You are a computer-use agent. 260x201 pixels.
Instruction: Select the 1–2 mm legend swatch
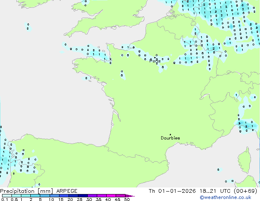tap(26, 196)
